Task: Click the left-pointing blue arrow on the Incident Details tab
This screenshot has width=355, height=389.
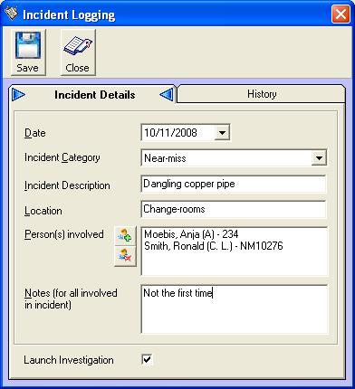Action: tap(167, 95)
